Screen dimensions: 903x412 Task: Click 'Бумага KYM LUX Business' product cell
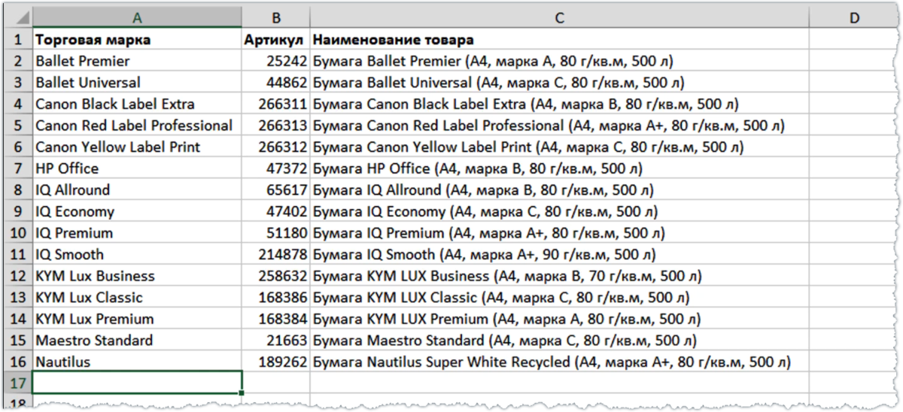point(559,276)
